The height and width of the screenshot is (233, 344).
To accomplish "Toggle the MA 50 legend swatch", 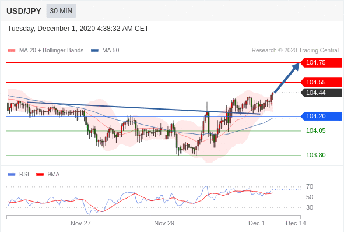I will [94, 51].
